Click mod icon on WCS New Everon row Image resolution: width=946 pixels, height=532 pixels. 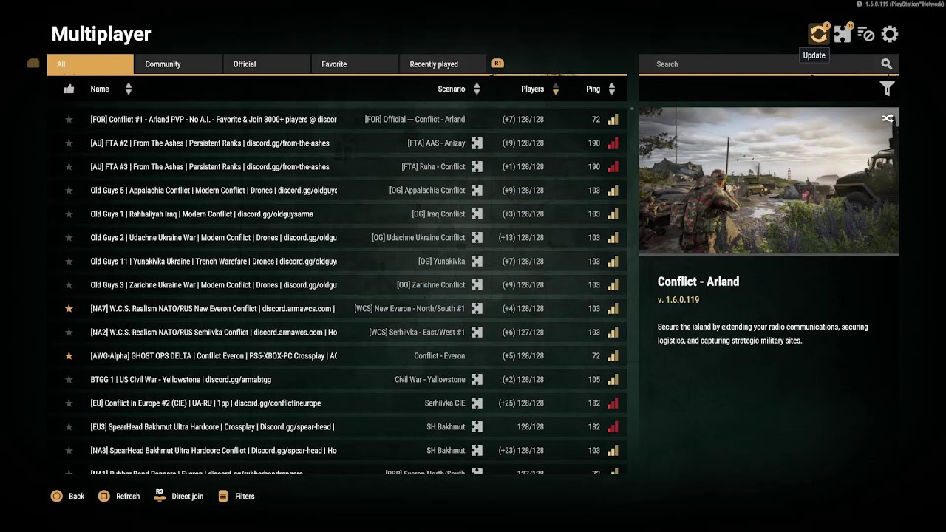(x=477, y=309)
